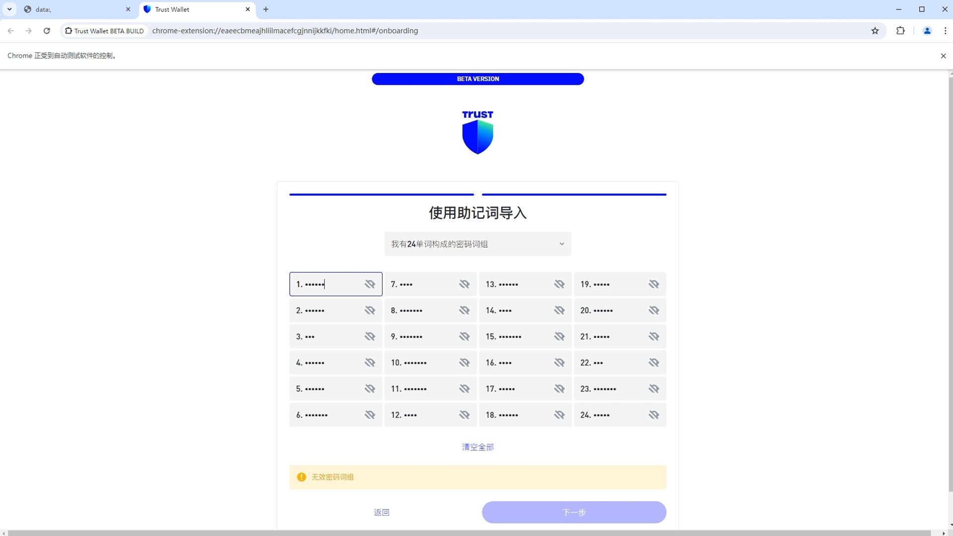Screen dimensions: 953x536
Task: Reload the page
Action: pos(47,31)
